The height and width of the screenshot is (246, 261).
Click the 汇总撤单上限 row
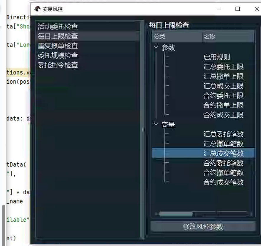click(223, 76)
